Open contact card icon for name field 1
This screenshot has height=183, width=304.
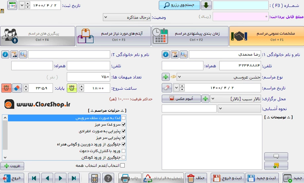175,54
